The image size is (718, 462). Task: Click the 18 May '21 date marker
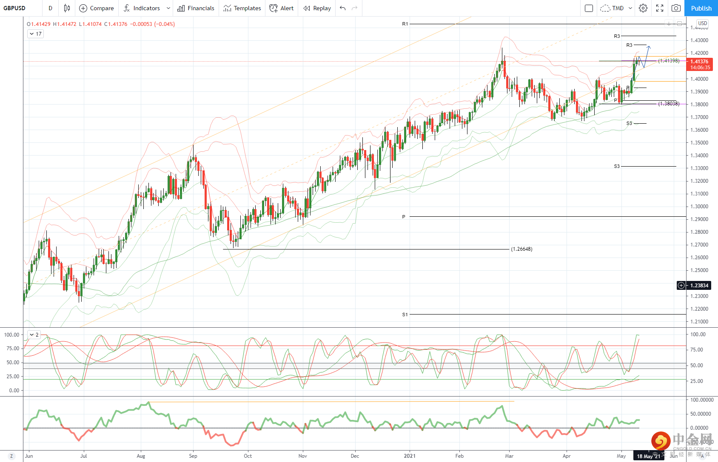tap(648, 456)
